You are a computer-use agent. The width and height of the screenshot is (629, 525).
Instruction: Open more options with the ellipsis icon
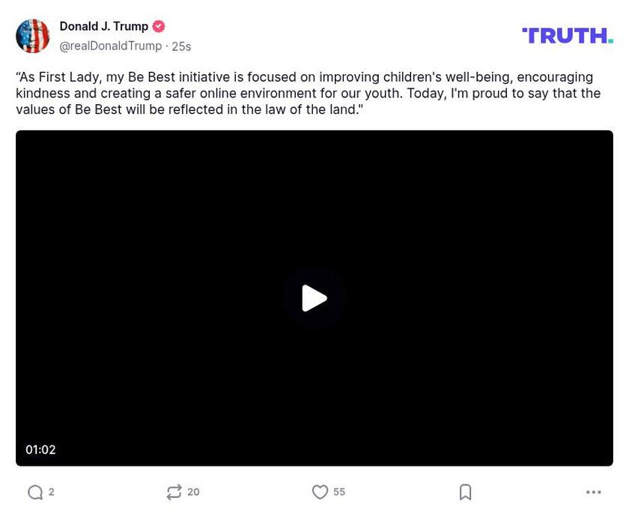pos(594,492)
